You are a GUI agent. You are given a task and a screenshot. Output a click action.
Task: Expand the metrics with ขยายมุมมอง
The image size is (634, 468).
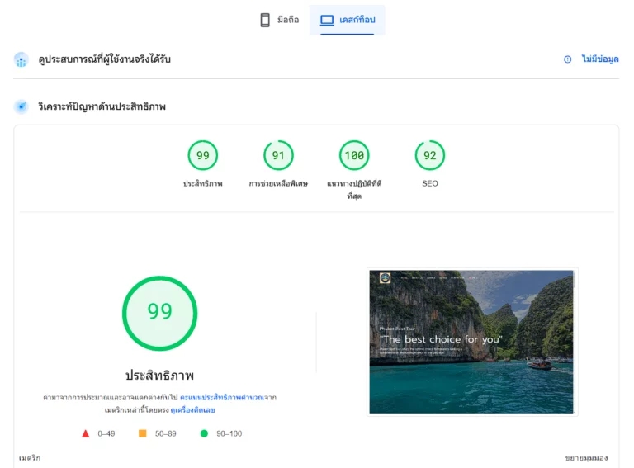pos(586,458)
